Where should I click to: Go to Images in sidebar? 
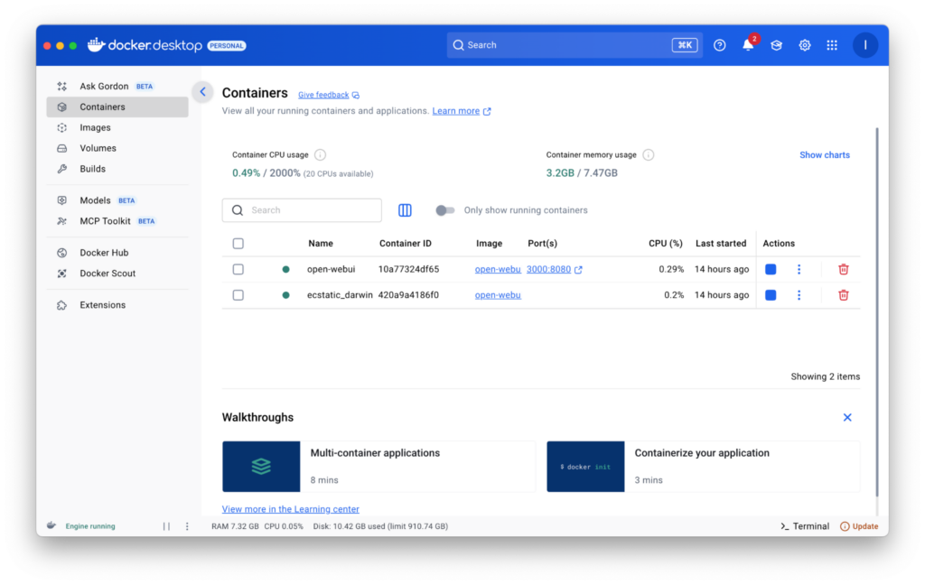pos(95,127)
